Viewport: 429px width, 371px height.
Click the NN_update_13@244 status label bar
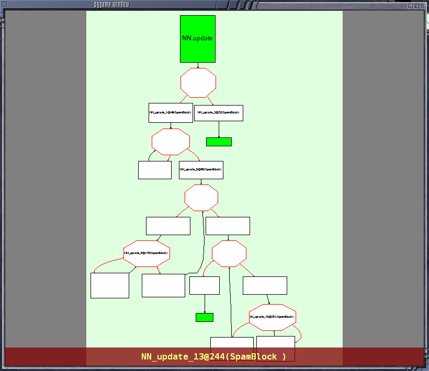214,356
